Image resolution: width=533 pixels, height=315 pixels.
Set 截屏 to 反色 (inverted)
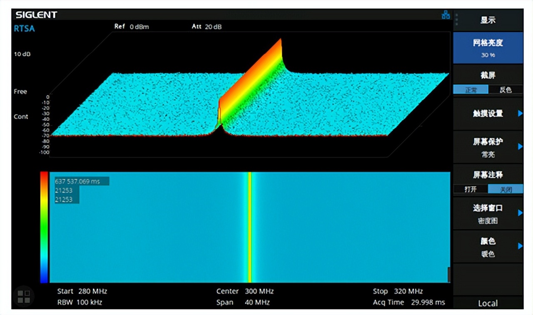pyautogui.click(x=505, y=90)
